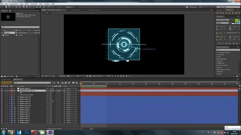
Task: Select the Eraser tool
Action: point(40,7)
